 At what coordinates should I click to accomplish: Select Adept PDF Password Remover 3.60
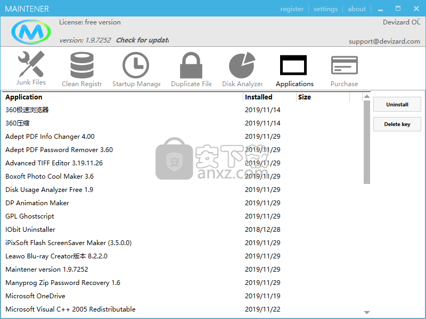click(183, 150)
